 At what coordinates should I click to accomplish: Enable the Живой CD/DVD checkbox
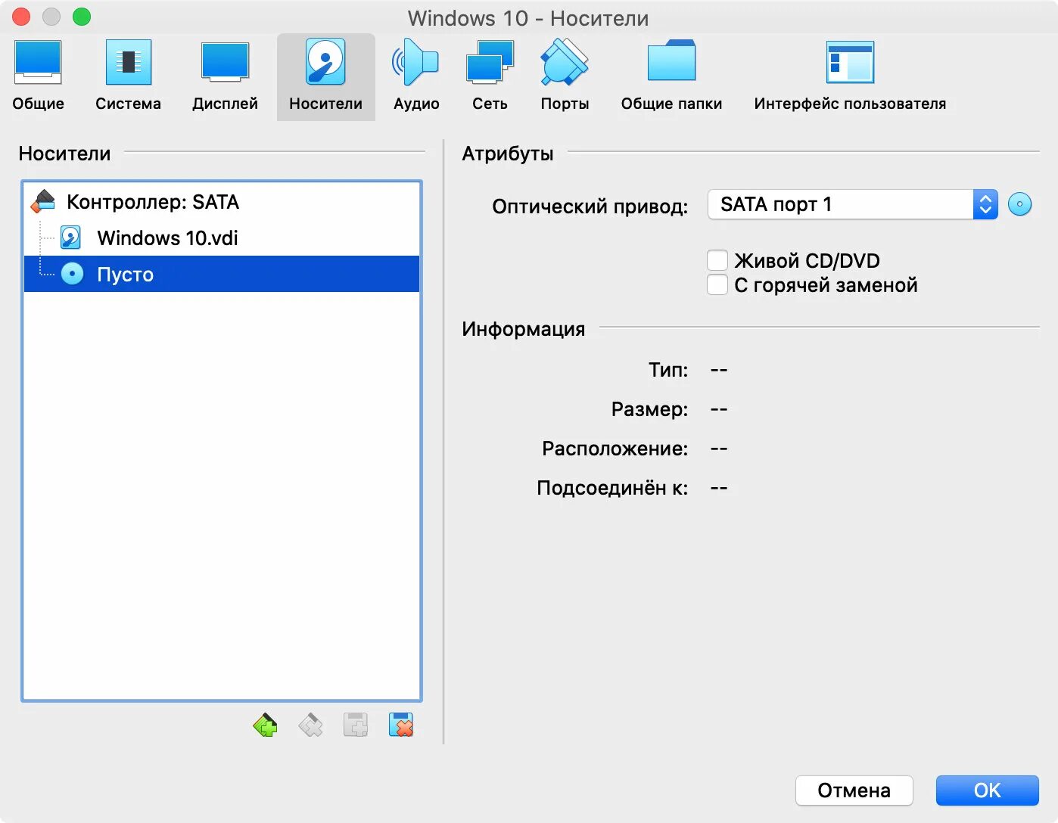717,259
